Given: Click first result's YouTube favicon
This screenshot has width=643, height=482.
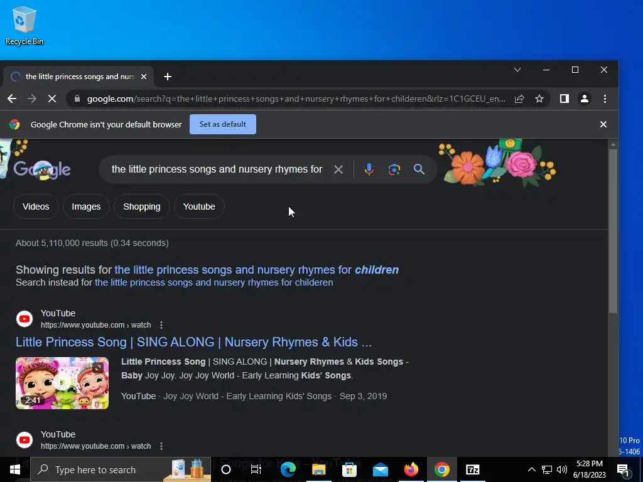Looking at the screenshot, I should pos(24,319).
